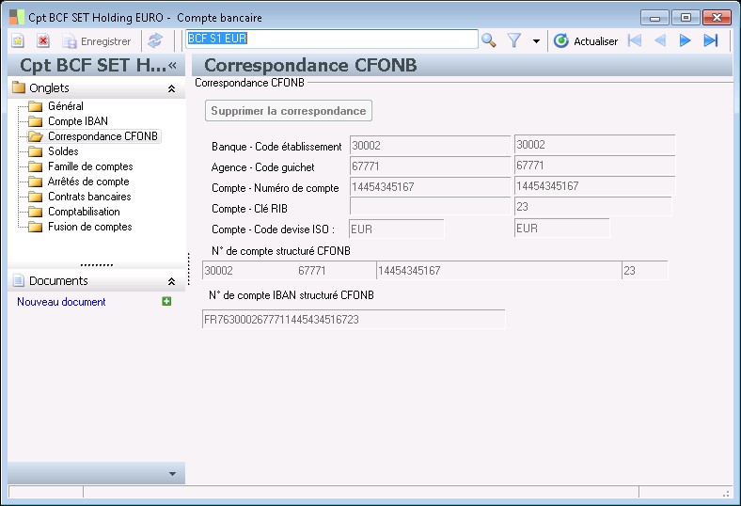Open the Compte IBAN tab
The image size is (741, 506).
coord(78,121)
